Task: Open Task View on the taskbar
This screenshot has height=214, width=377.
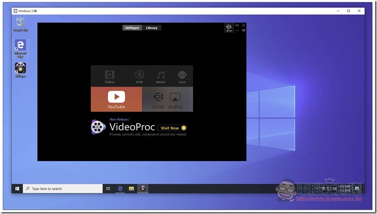Action: [108, 189]
